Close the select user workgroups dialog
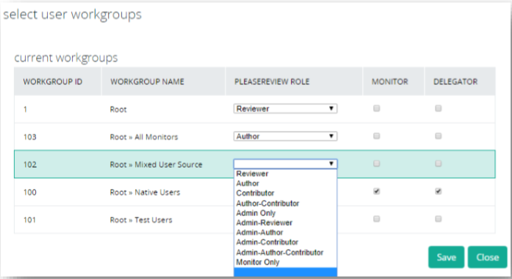The image size is (512, 279). point(488,257)
